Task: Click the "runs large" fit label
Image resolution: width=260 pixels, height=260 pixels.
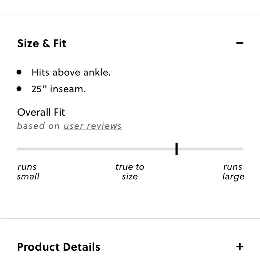Action: [x=233, y=172]
